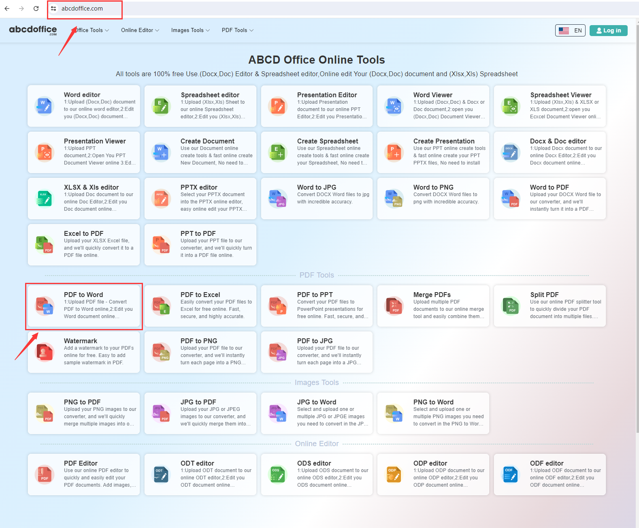This screenshot has height=528, width=639.
Task: Click the ODT editor icon
Action: click(x=161, y=475)
